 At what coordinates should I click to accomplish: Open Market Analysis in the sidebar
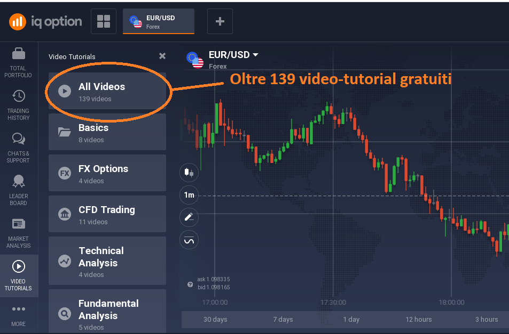click(x=19, y=233)
